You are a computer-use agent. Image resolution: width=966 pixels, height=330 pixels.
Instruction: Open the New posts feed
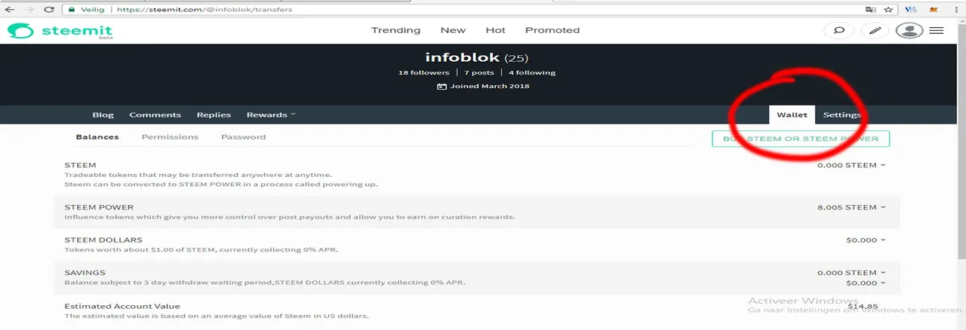click(x=453, y=30)
